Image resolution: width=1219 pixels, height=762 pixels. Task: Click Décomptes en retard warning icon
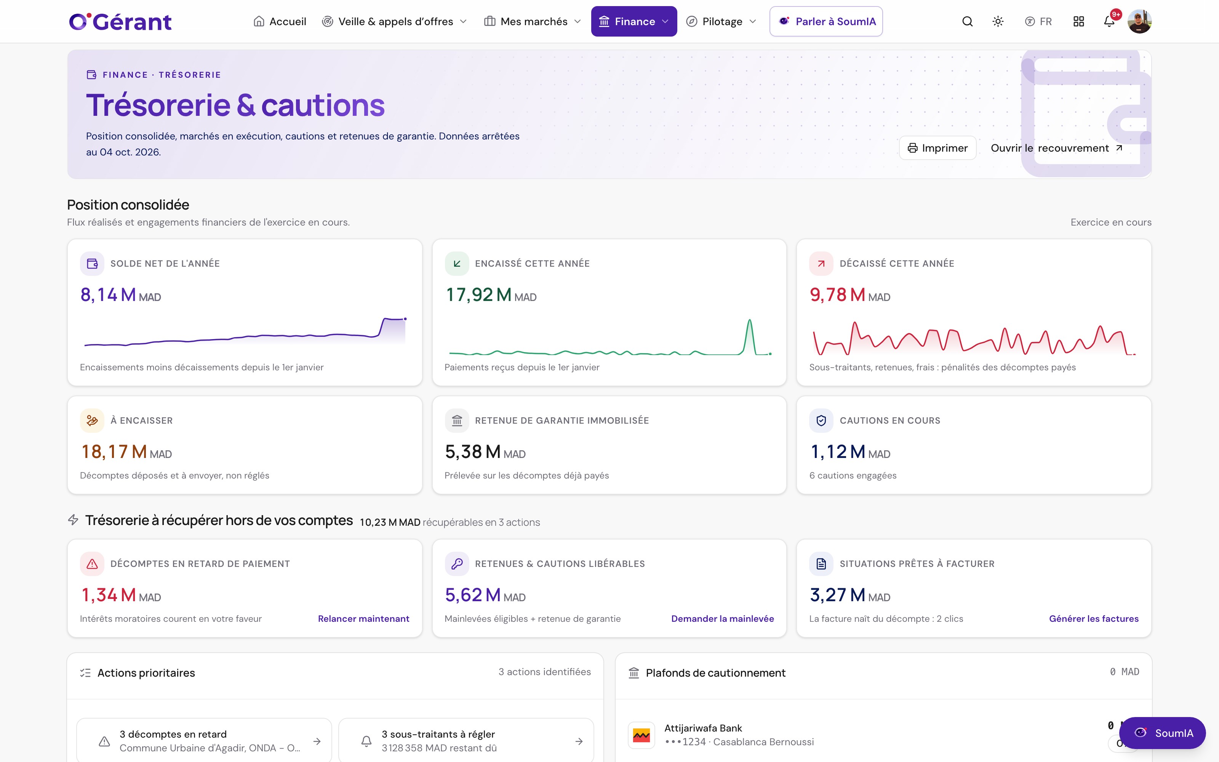pyautogui.click(x=92, y=564)
